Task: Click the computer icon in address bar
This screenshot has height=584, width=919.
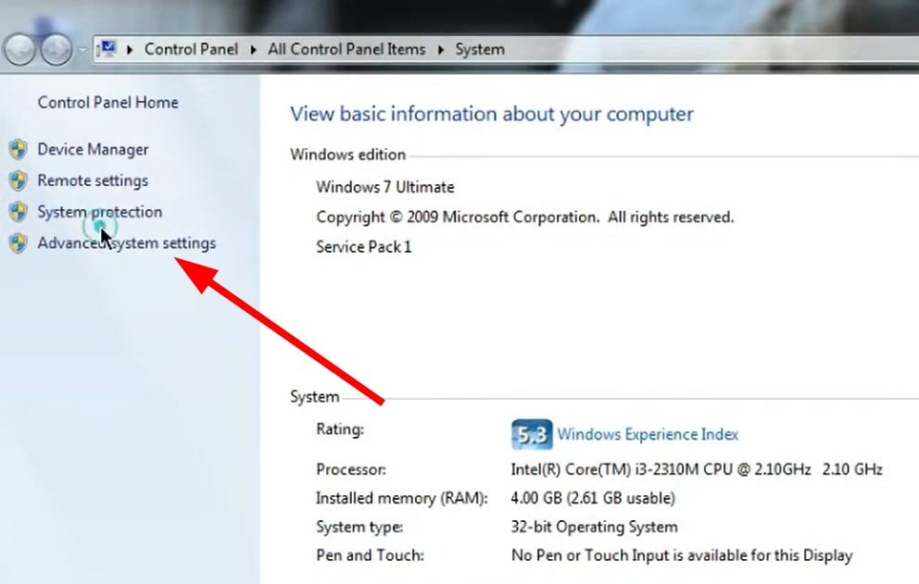Action: pyautogui.click(x=107, y=49)
